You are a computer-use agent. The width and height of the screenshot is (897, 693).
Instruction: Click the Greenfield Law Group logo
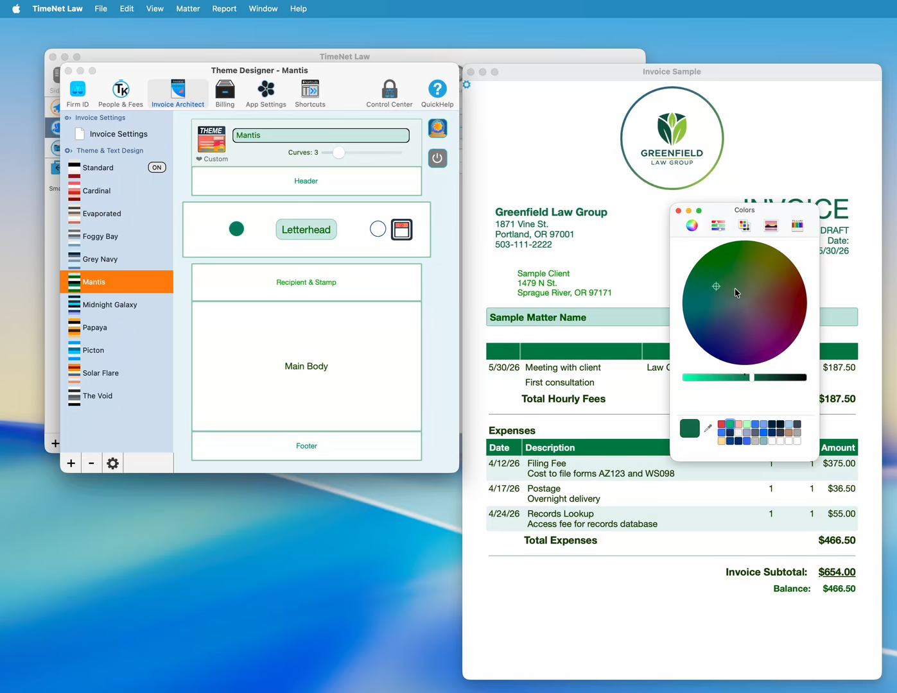click(672, 138)
